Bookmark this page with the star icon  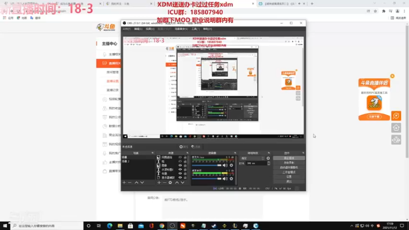point(375,11)
